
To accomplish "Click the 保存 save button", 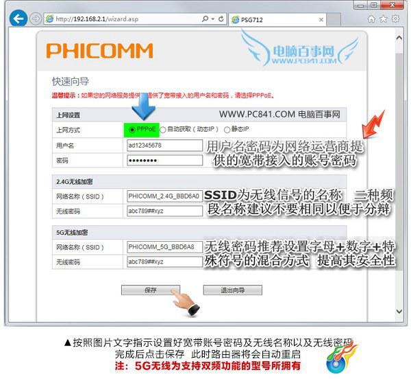I will (x=151, y=290).
